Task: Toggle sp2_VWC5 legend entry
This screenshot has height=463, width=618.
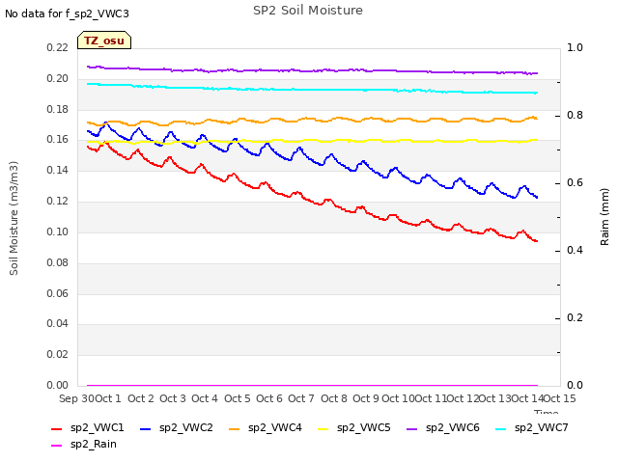Action: [354, 428]
